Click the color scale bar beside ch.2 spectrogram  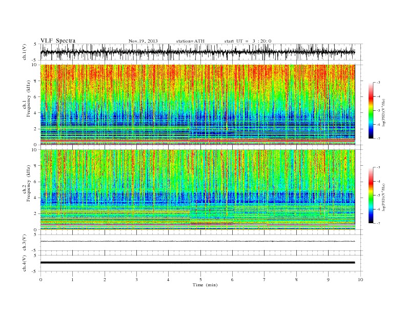click(x=371, y=195)
